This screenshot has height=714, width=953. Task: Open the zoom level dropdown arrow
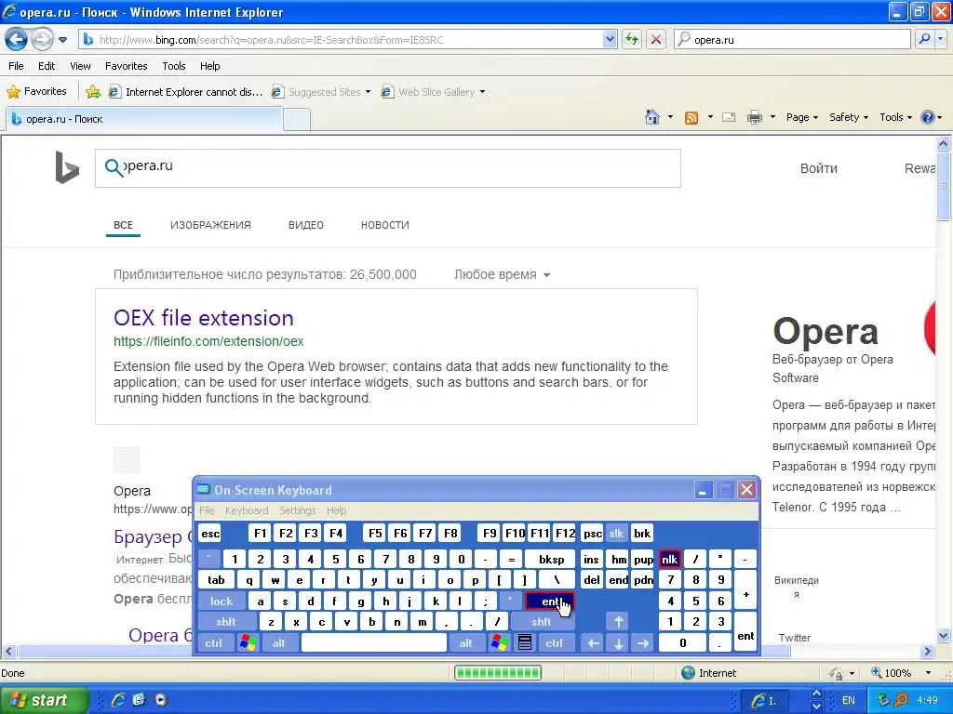928,673
